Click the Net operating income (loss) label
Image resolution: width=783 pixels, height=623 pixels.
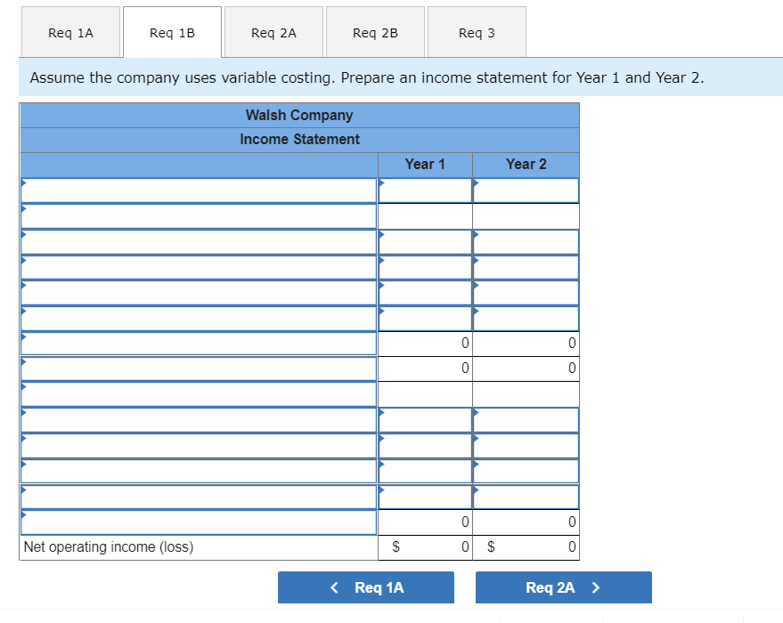click(x=109, y=546)
